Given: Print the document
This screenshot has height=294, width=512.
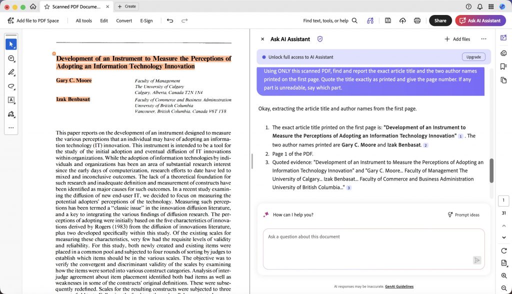Looking at the screenshot, I should [x=417, y=20].
